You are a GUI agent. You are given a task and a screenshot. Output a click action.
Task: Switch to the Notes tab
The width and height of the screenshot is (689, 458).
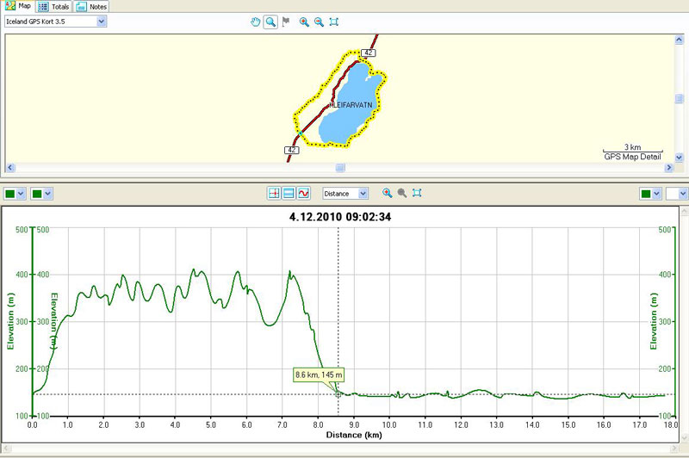91,6
